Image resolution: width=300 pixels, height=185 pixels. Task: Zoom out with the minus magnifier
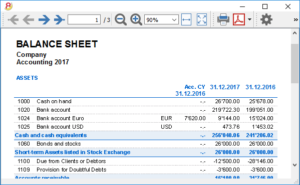121,19
